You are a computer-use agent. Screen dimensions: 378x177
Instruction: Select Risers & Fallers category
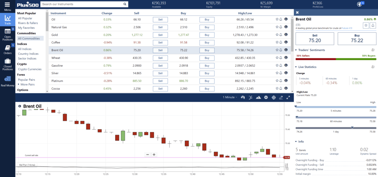click(x=28, y=23)
